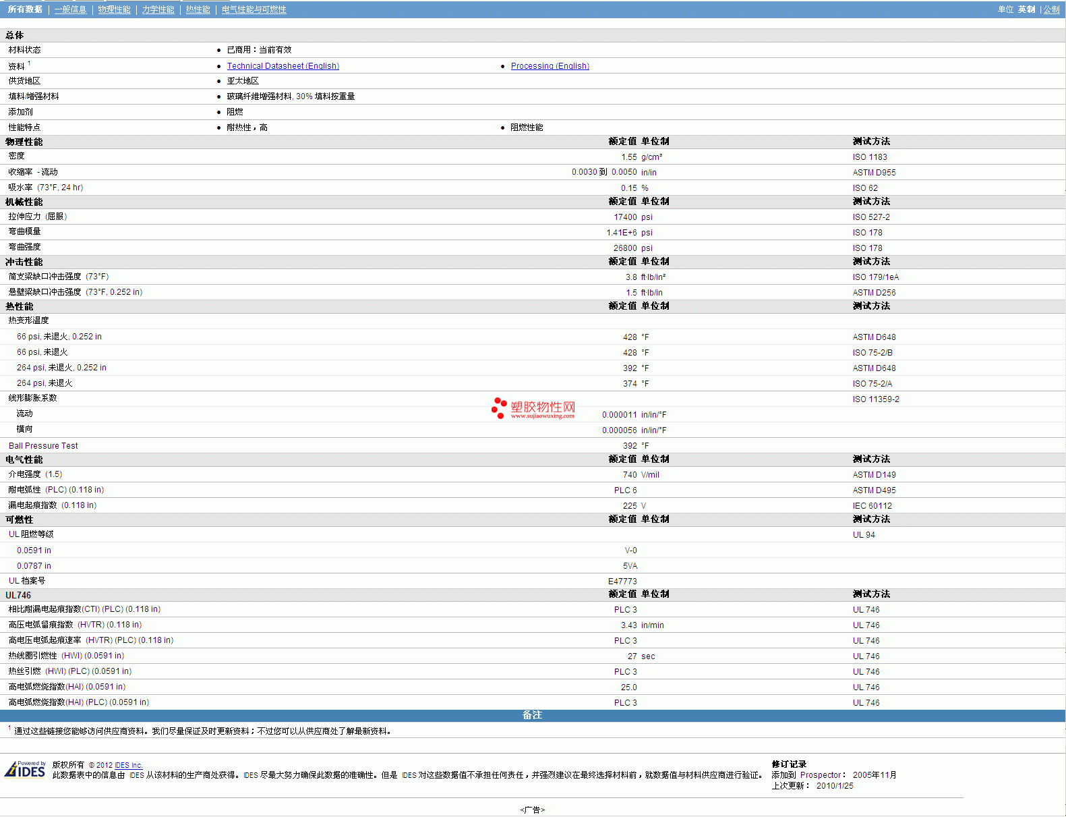Click the ISO 75-2/A test method
Screen dimensions: 1066x817
point(872,384)
